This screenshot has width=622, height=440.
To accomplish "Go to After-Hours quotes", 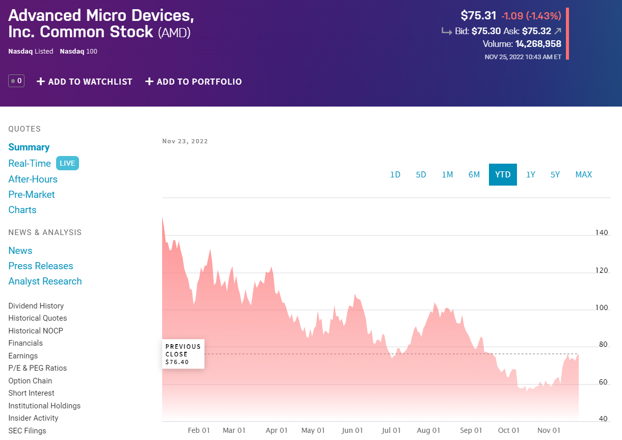I will tap(33, 179).
